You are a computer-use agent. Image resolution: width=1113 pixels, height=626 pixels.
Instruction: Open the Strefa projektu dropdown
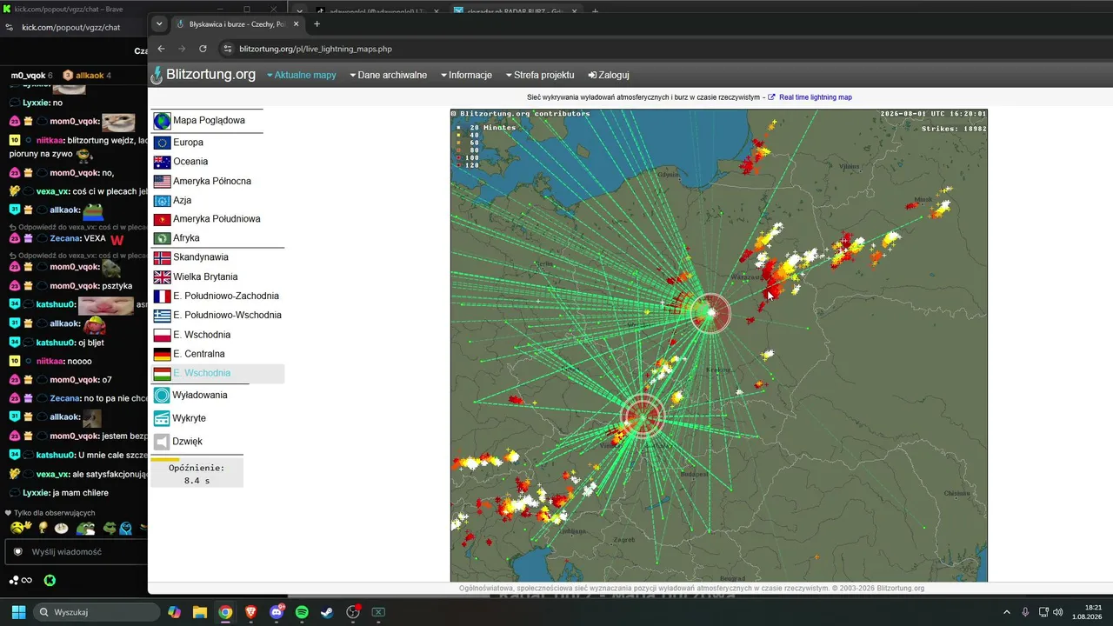539,76
